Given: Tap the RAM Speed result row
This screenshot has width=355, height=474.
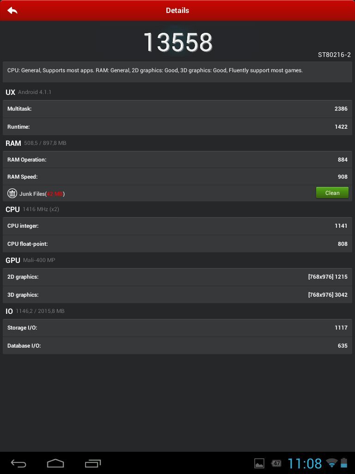Looking at the screenshot, I should click(x=177, y=177).
